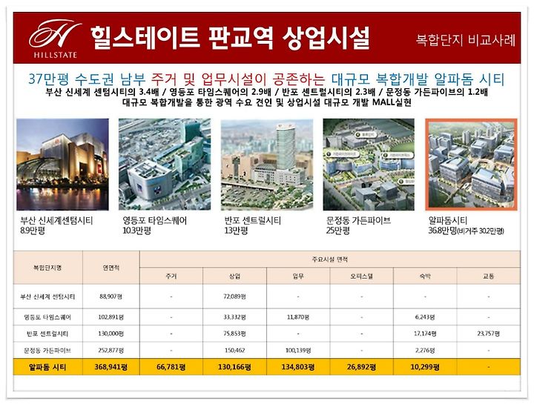Click the table header '복합단지명'
The height and width of the screenshot is (404, 534).
[47, 268]
